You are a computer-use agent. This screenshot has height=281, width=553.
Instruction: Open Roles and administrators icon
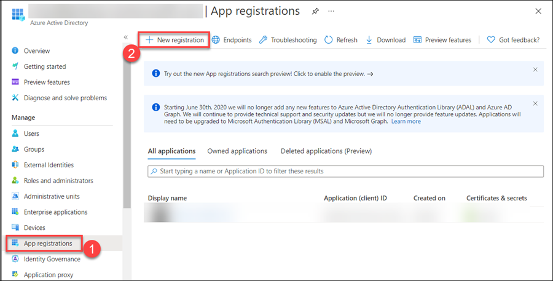tap(15, 180)
